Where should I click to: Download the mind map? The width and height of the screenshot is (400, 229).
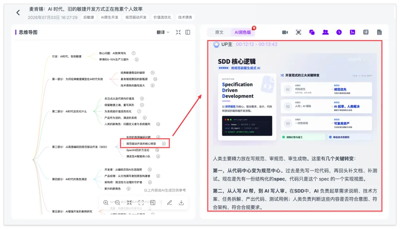coord(181,202)
